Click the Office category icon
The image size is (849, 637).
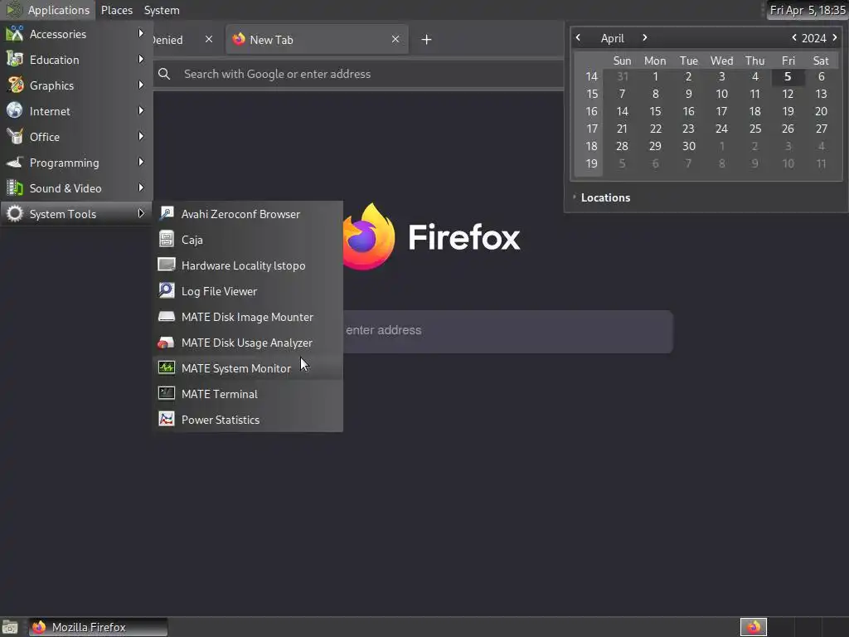(x=15, y=137)
